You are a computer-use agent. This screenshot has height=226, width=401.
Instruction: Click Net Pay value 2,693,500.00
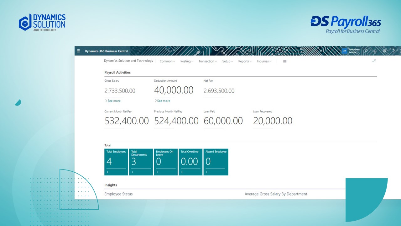point(219,91)
